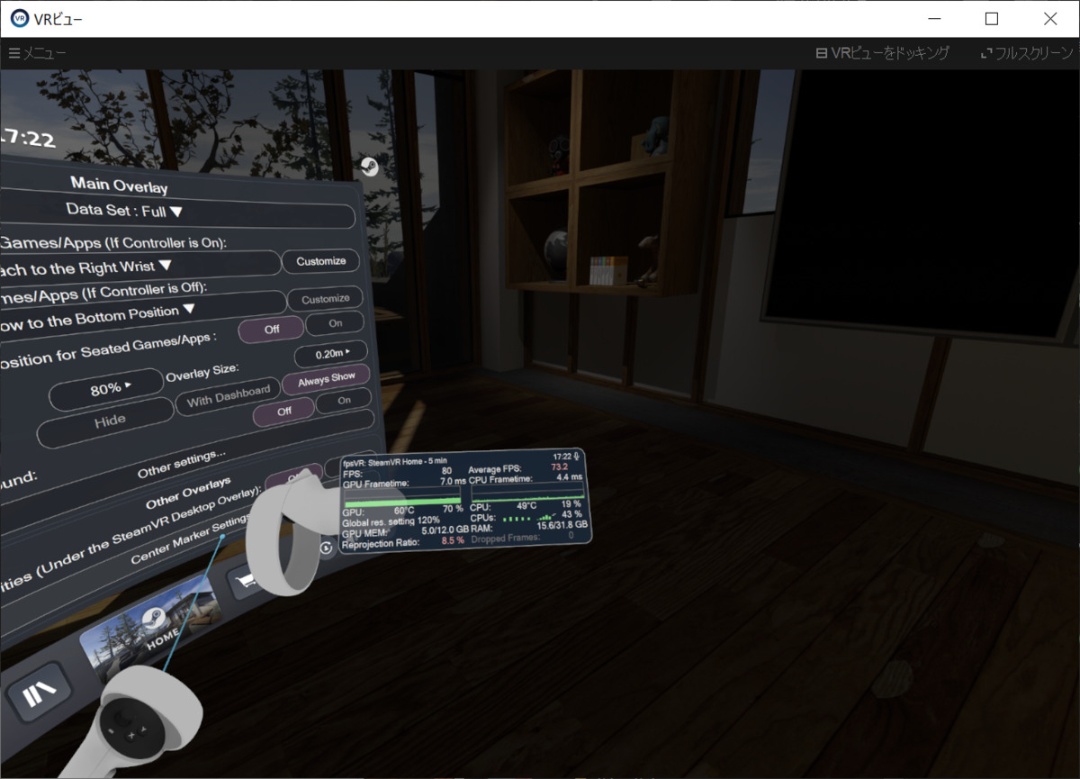Image resolution: width=1080 pixels, height=779 pixels.
Task: Click the Global res. setting 120% text
Action: click(391, 521)
